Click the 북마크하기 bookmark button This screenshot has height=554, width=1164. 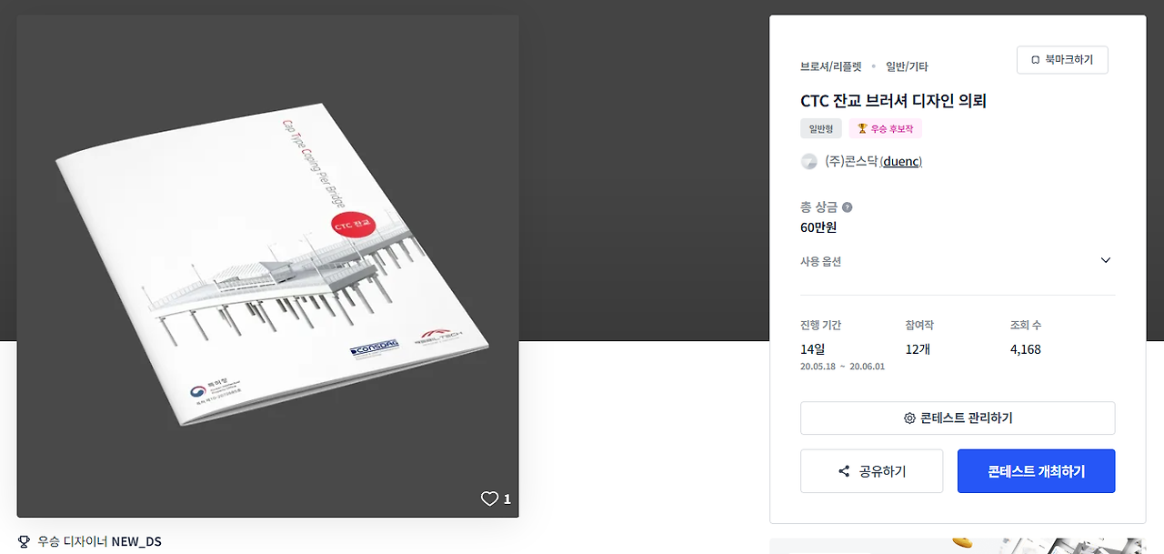pyautogui.click(x=1062, y=60)
